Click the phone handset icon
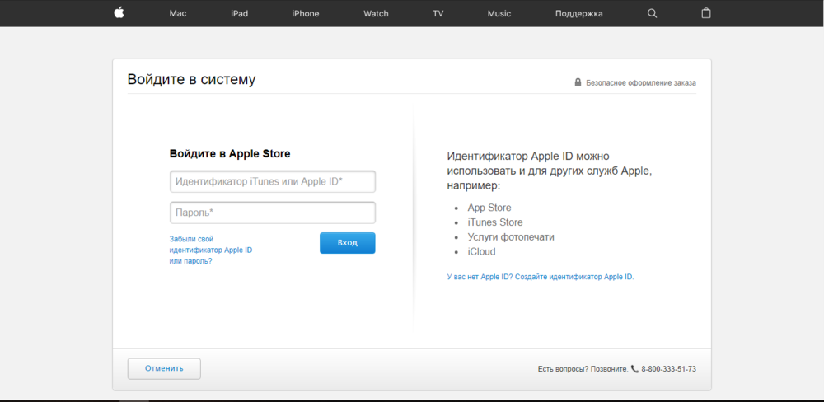Viewport: 824px width, 402px height. point(634,369)
